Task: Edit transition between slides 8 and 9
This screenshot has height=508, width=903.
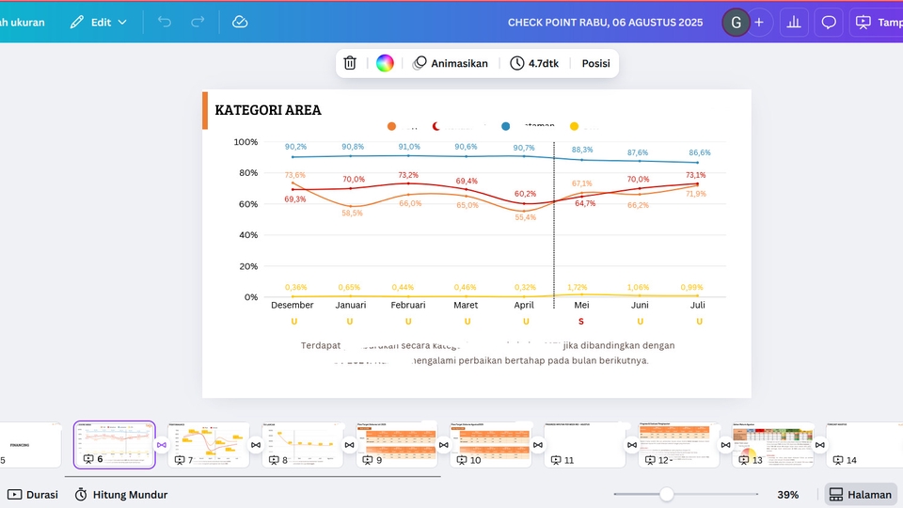Action: pos(350,445)
